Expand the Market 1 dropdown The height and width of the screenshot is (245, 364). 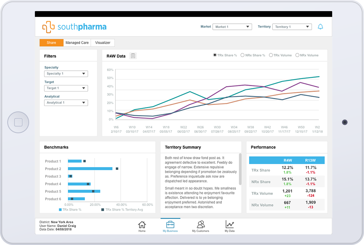tap(232, 27)
